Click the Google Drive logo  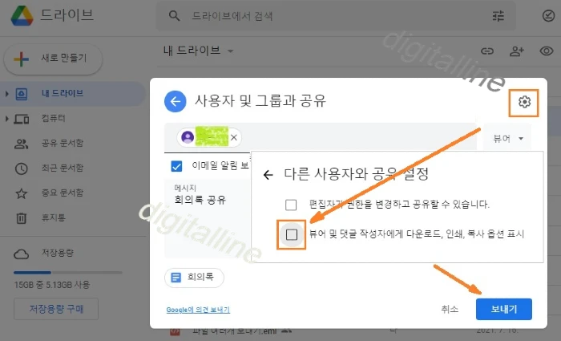pyautogui.click(x=22, y=16)
